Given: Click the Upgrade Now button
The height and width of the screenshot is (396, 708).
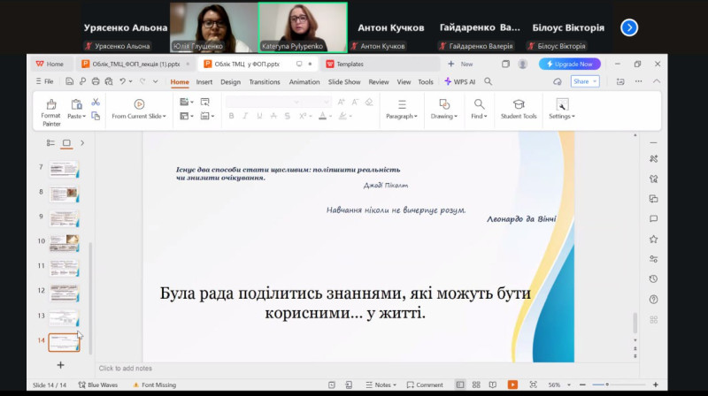Looking at the screenshot, I should (570, 64).
